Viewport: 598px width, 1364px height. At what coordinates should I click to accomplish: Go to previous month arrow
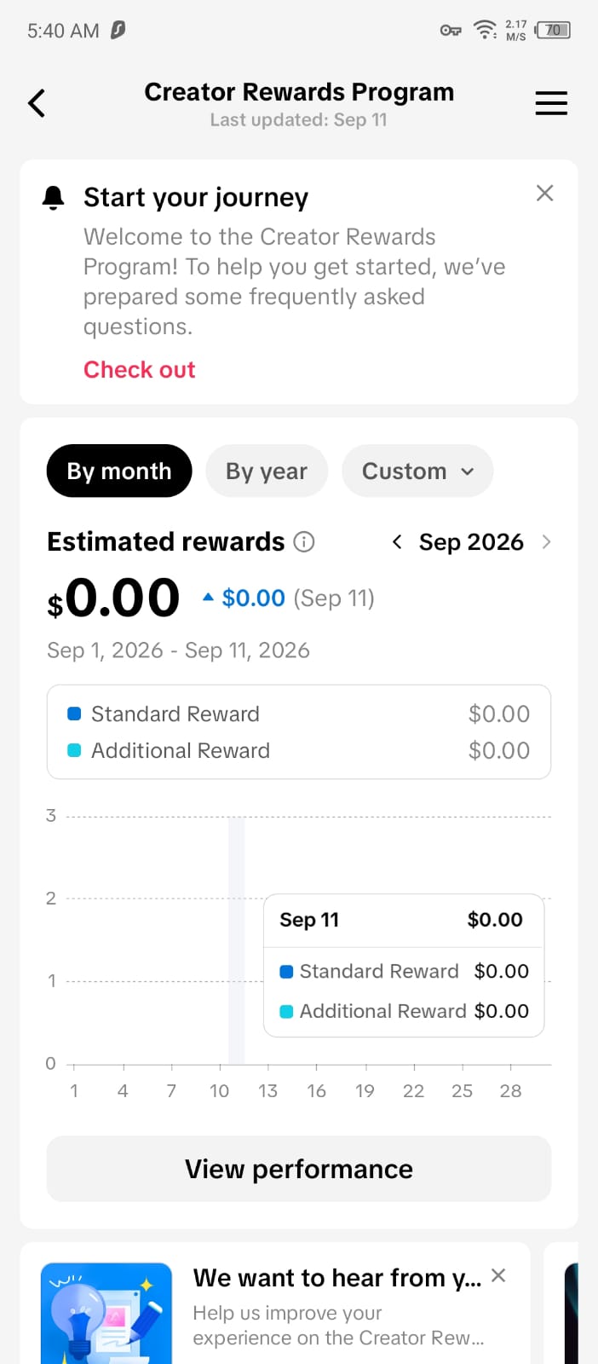(396, 541)
